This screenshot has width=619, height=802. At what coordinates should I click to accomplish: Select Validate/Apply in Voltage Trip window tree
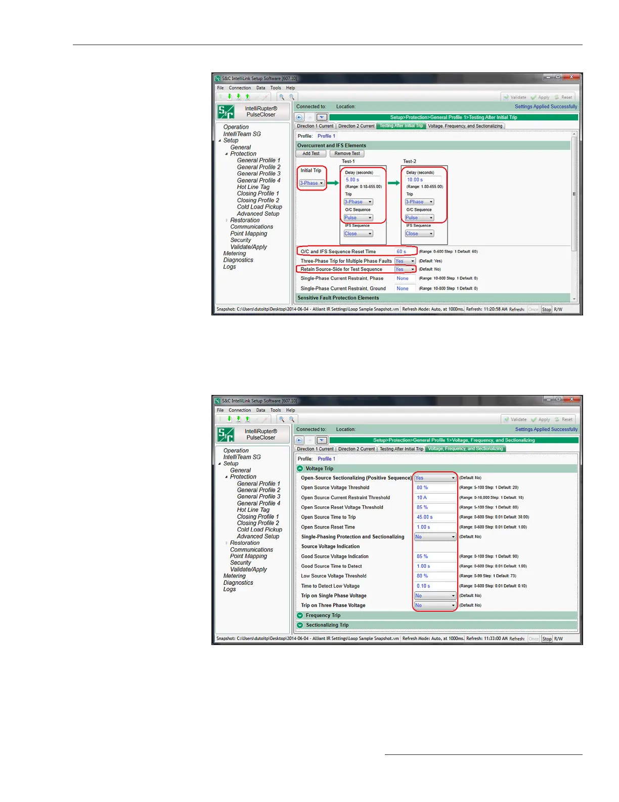point(248,570)
